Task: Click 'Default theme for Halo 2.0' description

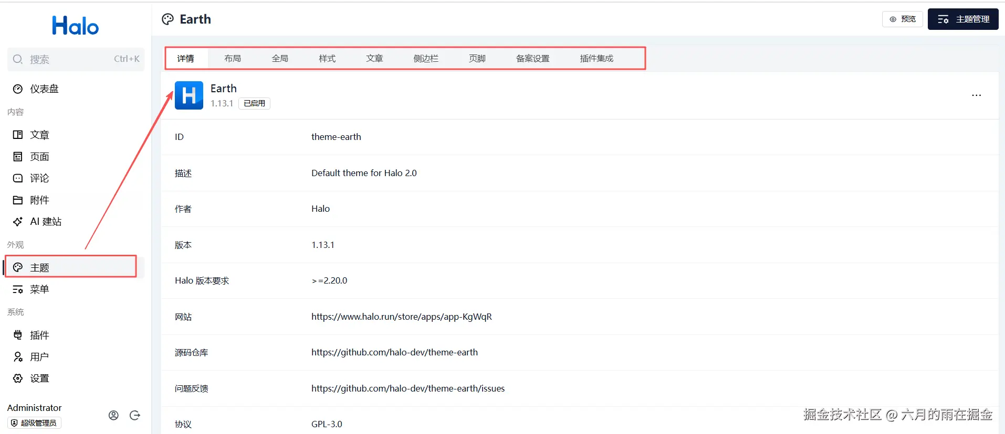Action: point(364,173)
